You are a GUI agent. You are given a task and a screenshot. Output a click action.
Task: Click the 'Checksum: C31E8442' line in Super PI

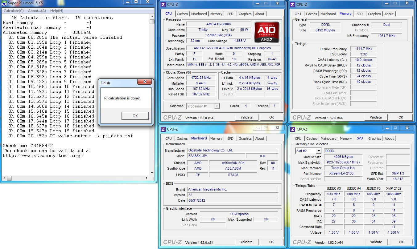coord(28,146)
